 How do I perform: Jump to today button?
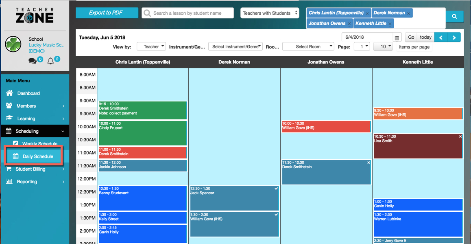pos(425,37)
